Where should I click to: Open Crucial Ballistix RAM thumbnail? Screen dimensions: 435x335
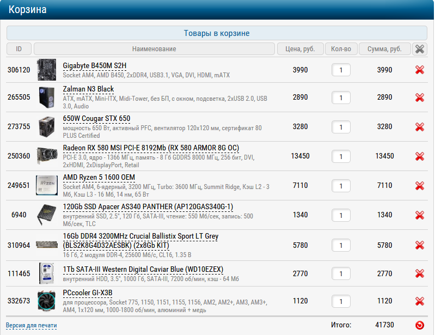47,245
